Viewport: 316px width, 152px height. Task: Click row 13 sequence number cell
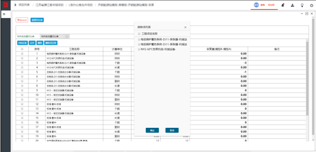coord(37,109)
